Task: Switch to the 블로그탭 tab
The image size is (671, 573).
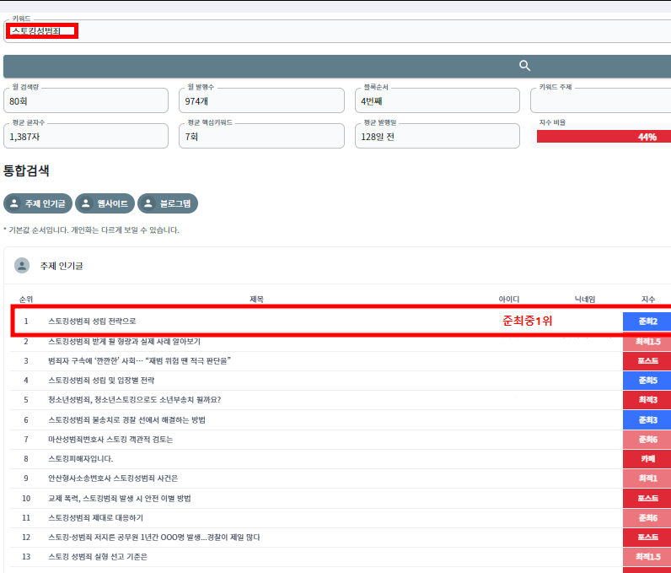Action: pyautogui.click(x=167, y=203)
